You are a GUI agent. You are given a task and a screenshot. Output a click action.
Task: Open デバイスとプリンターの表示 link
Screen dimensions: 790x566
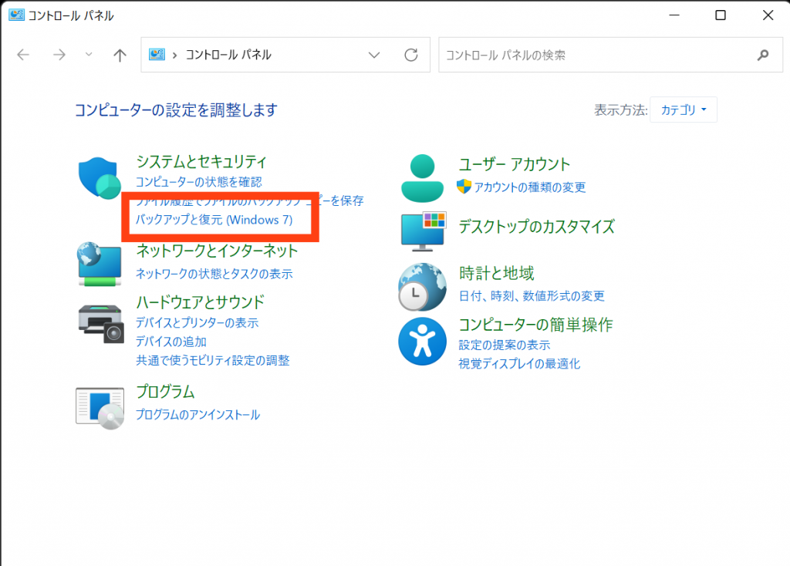coord(197,323)
